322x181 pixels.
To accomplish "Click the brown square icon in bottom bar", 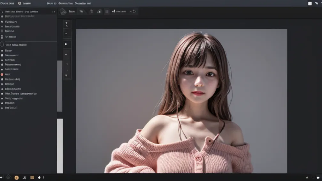I will (32, 177).
